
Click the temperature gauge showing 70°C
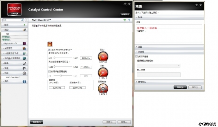(x=103, y=56)
